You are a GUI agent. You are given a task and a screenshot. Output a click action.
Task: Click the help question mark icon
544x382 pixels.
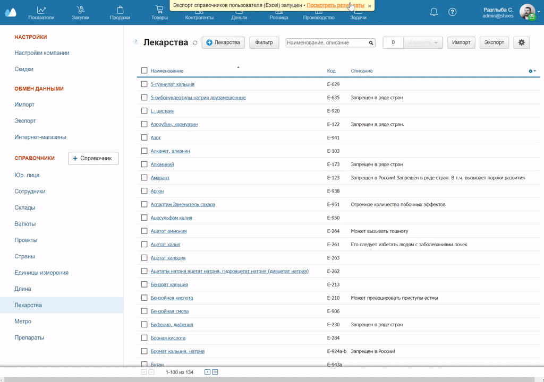coord(452,12)
